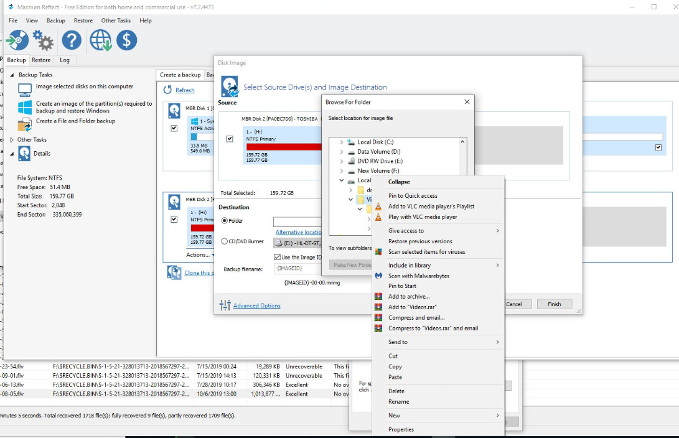679x438 pixels.
Task: Expand New Volume (F:) tree node
Action: 342,171
